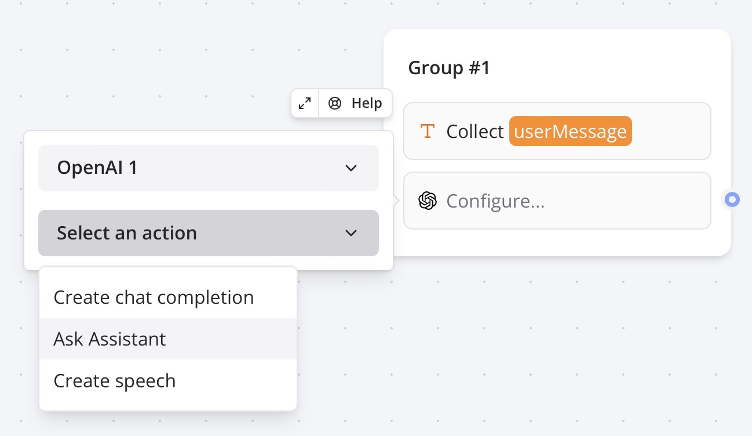Click the expand arrows icon beside Help
The height and width of the screenshot is (436, 752).
tap(305, 103)
